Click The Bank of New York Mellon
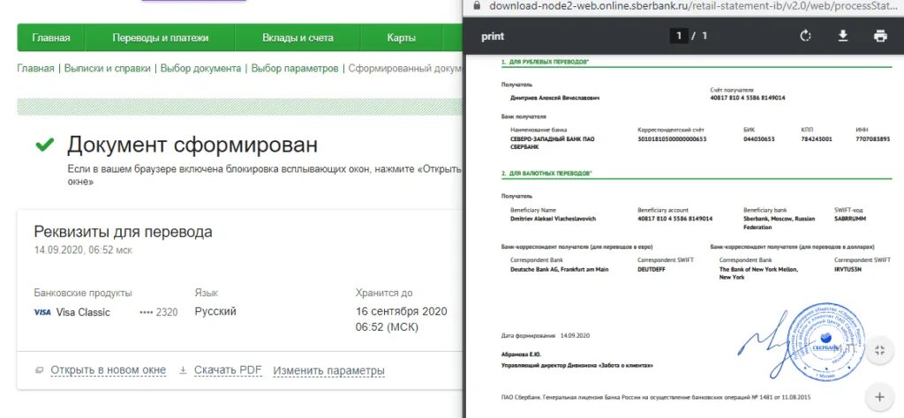This screenshot has height=418, width=904. pyautogui.click(x=758, y=272)
